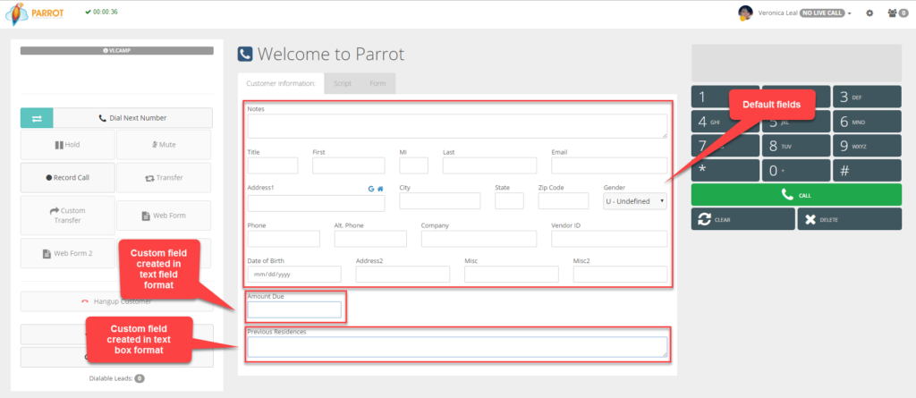Focus the Misc field

point(512,274)
